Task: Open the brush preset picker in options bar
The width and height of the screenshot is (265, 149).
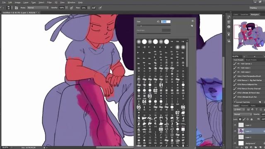Action: coord(10,8)
